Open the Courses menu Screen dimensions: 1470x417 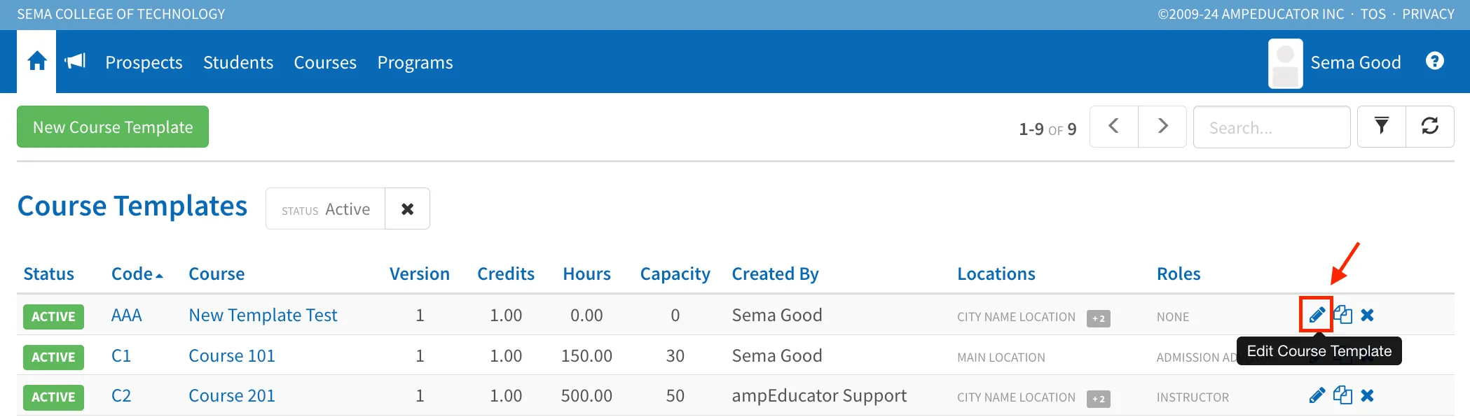click(x=325, y=62)
